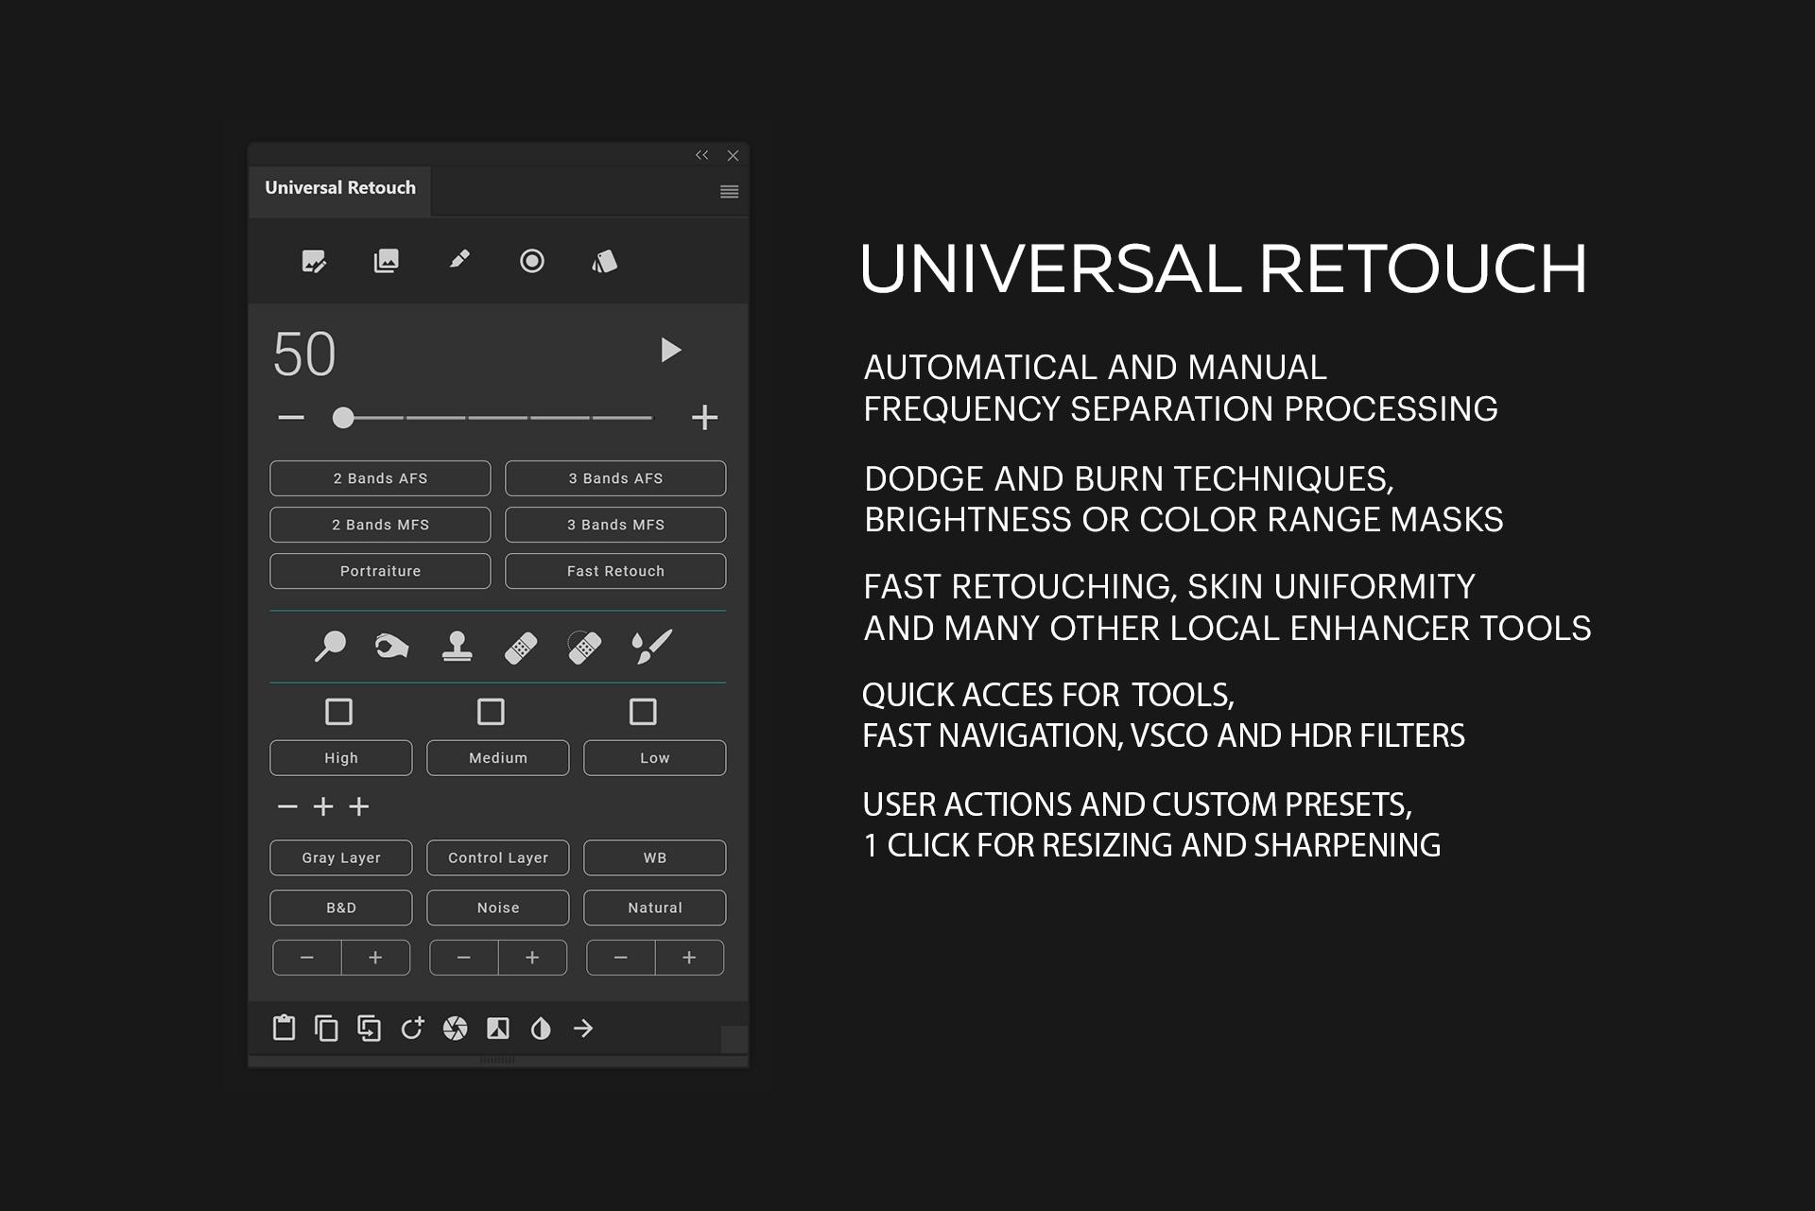Collapse the Universal Retouch panel
Image resolution: width=1815 pixels, height=1211 pixels.
pyautogui.click(x=701, y=155)
